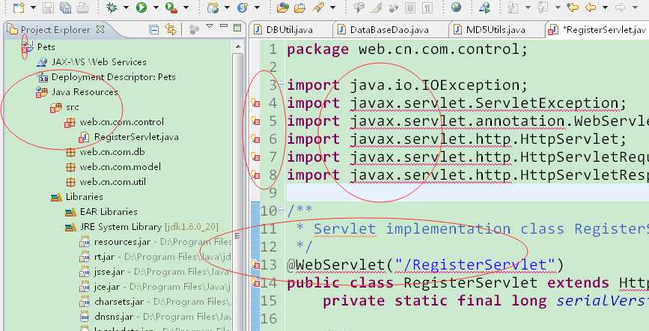This screenshot has width=649, height=331.
Task: Close the Project Explorer view tab
Action: [100, 29]
